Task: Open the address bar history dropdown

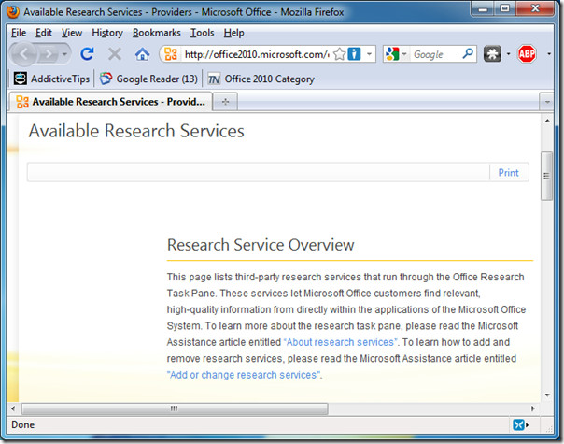Action: [369, 54]
